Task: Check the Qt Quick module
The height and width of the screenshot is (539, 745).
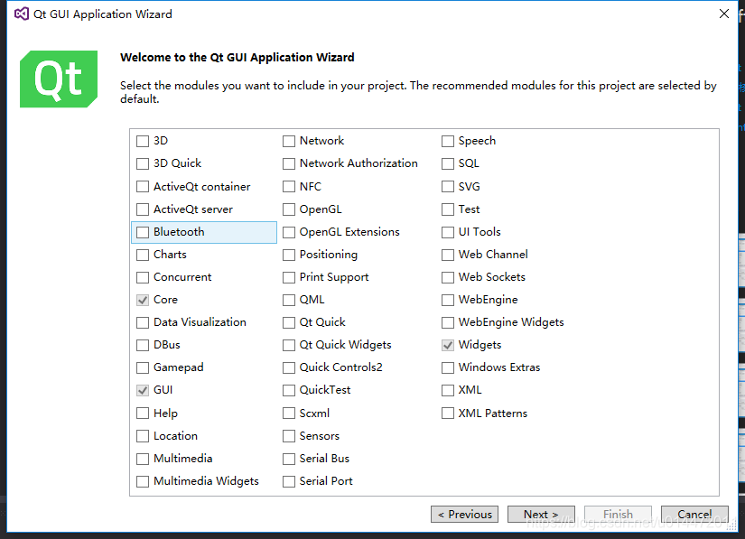Action: pos(289,323)
